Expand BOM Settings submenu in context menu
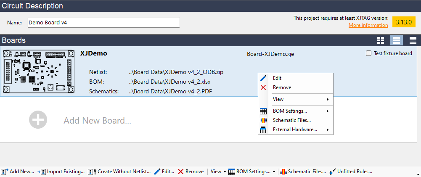 click(295, 111)
